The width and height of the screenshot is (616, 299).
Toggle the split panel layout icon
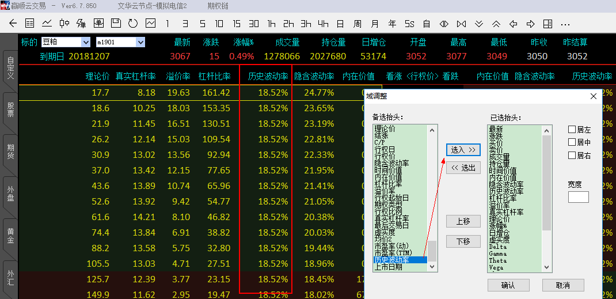pos(547,24)
